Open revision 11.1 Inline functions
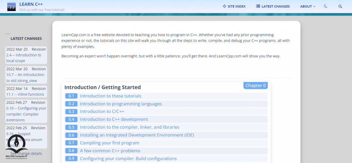 [x=25, y=94]
